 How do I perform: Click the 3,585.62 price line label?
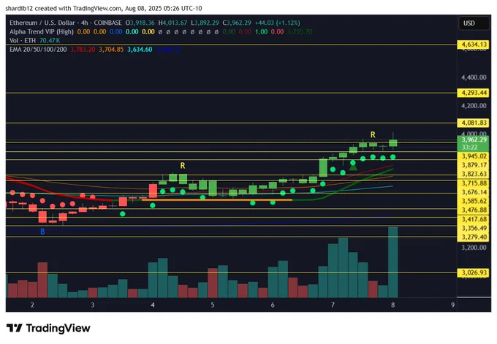[474, 201]
